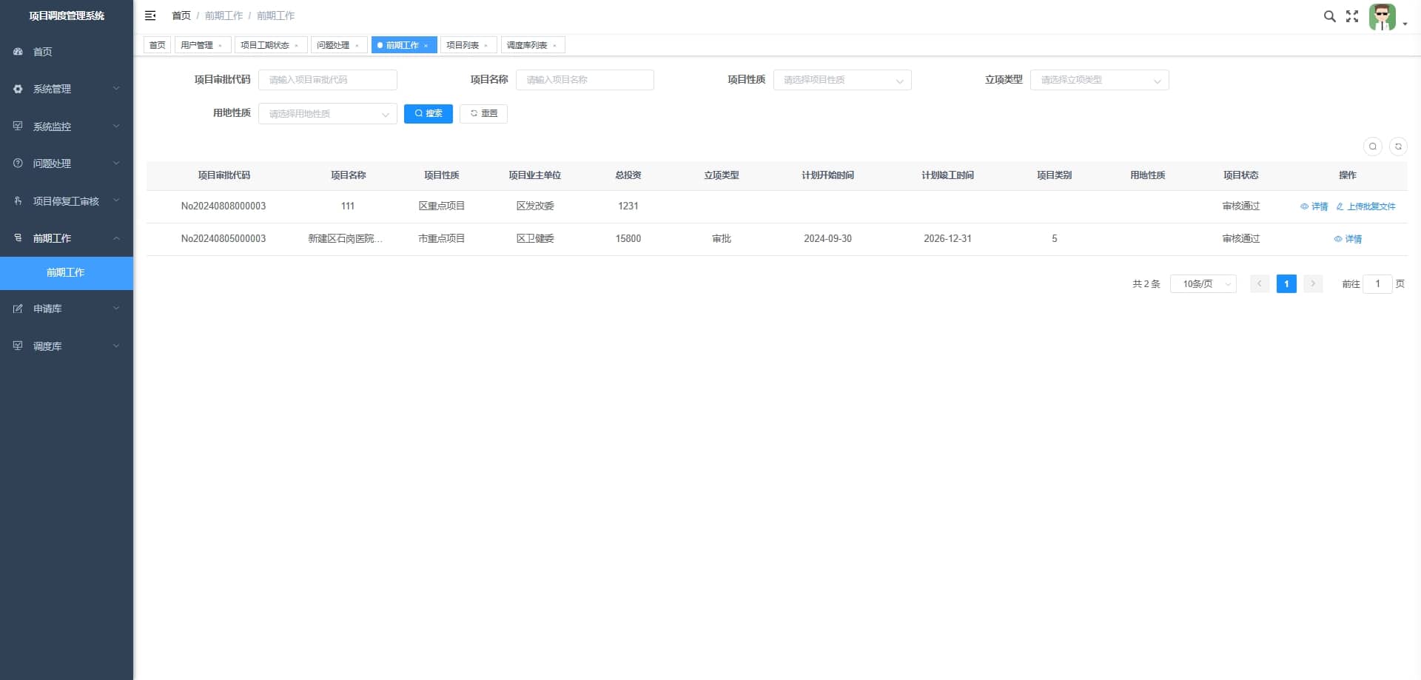Click the 重置 reset button

483,114
